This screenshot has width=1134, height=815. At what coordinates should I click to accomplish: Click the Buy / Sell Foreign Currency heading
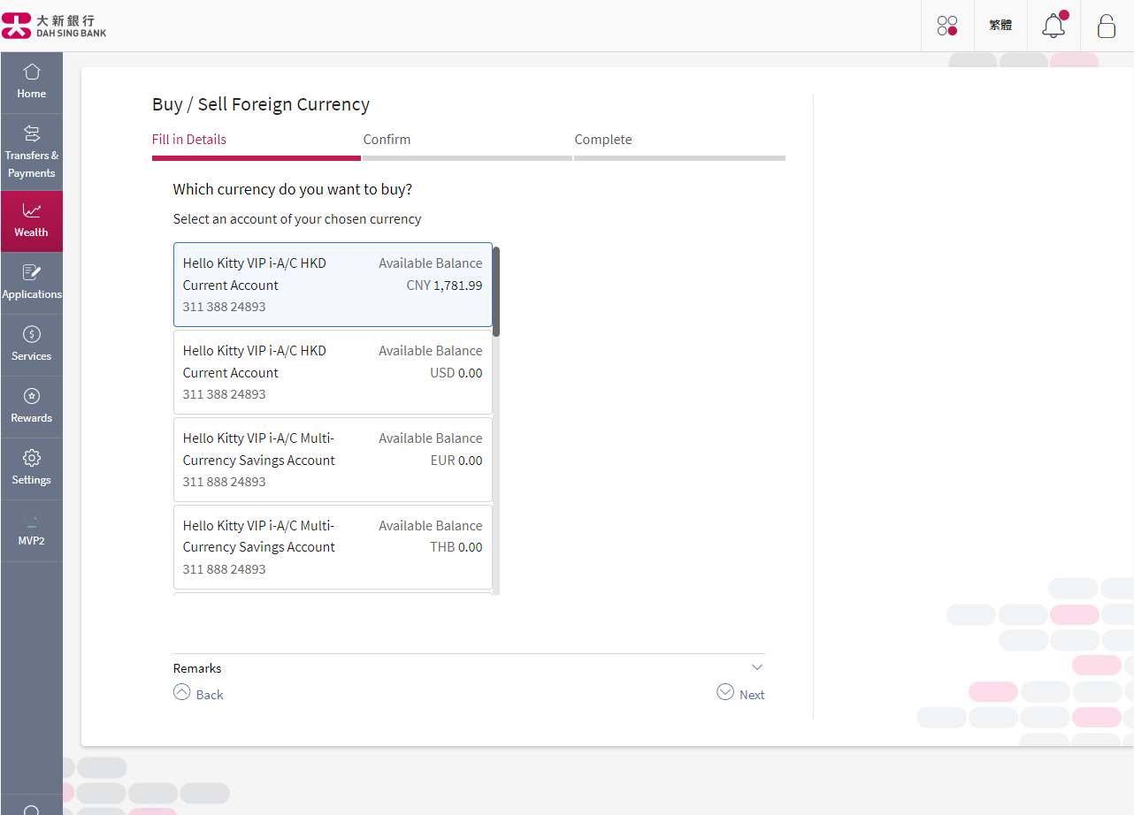261,104
